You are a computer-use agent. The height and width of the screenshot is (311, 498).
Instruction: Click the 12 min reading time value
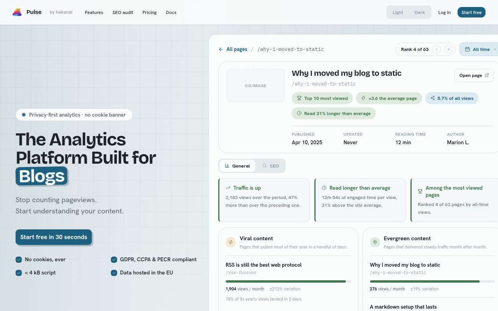(x=403, y=142)
